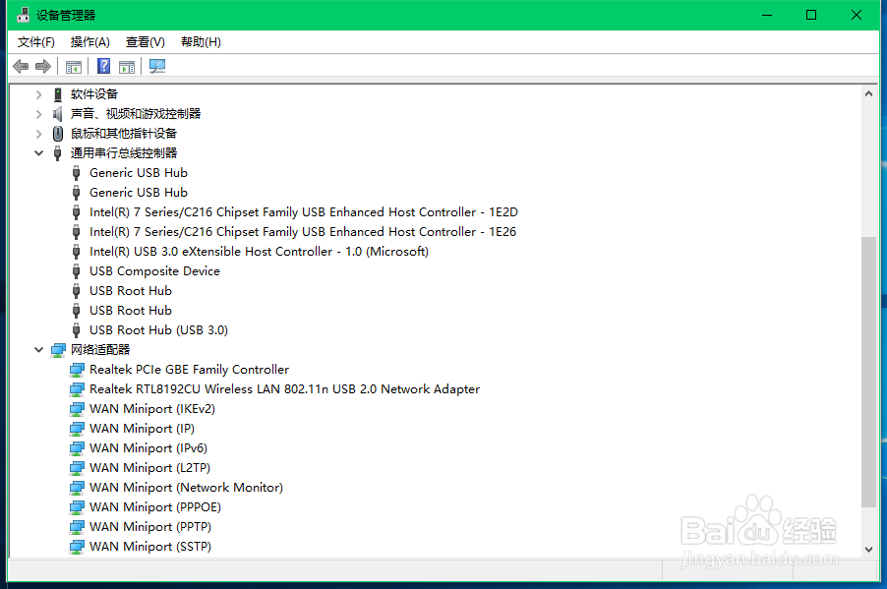This screenshot has width=887, height=589.
Task: Open the 文件(F) menu
Action: pos(35,42)
